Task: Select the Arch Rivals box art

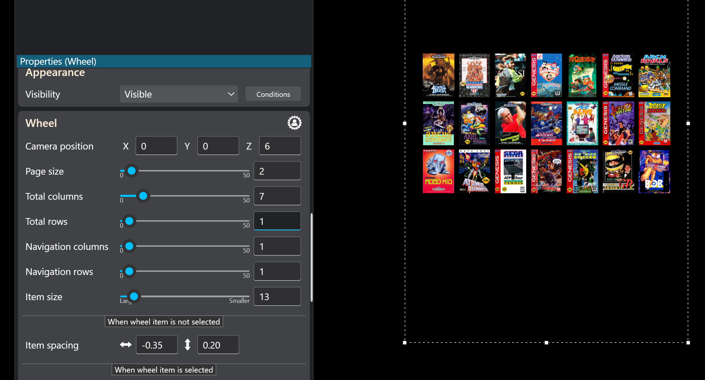Action: 654,75
